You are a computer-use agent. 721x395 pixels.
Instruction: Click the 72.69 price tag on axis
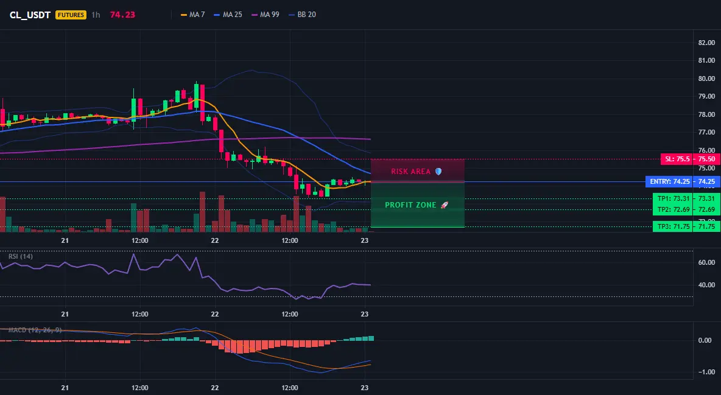tap(707, 209)
